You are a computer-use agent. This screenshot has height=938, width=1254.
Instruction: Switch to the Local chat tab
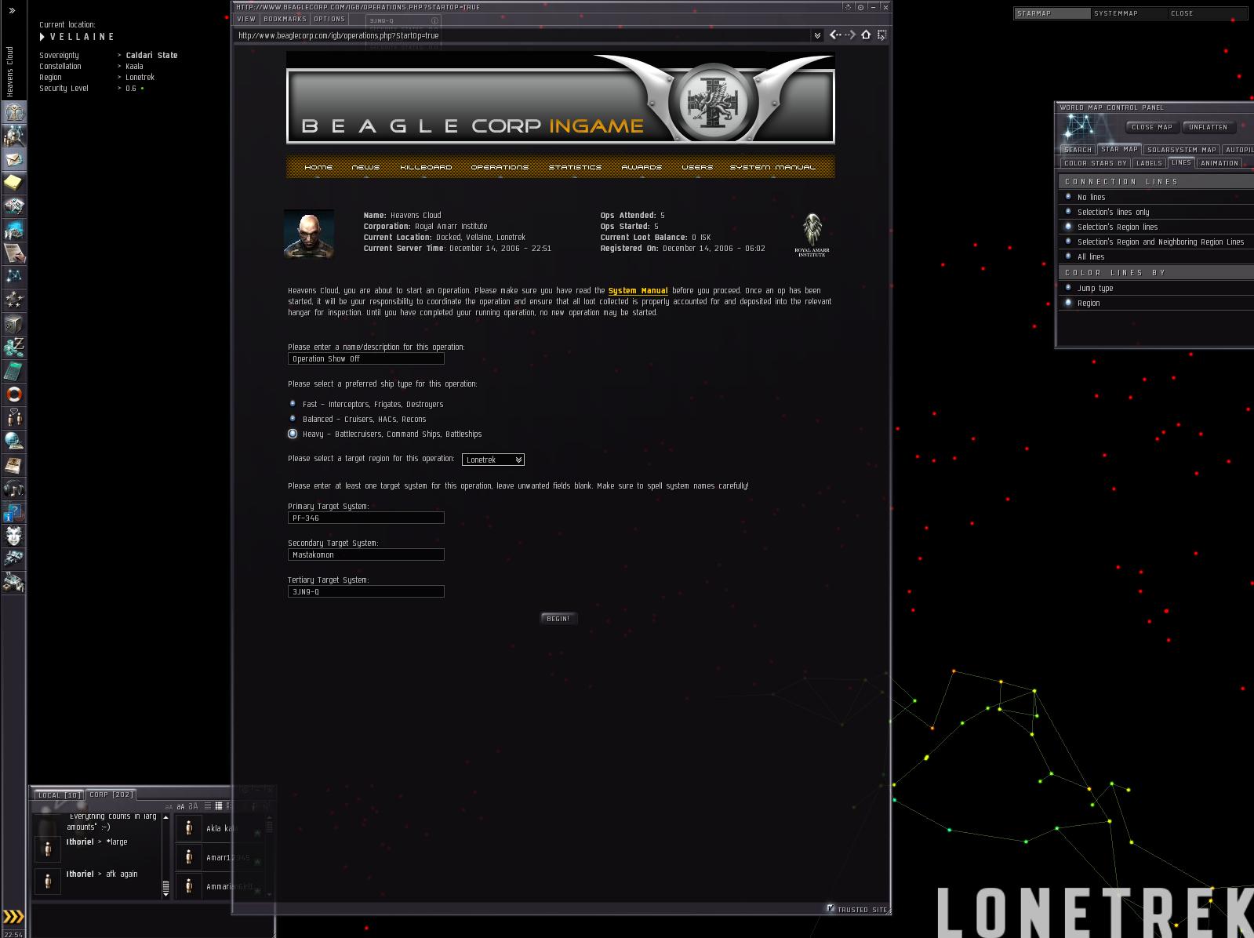coord(59,794)
